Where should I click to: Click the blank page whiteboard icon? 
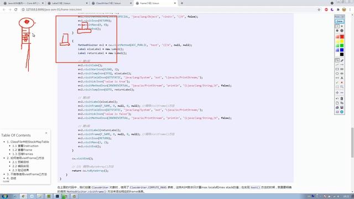point(337,103)
